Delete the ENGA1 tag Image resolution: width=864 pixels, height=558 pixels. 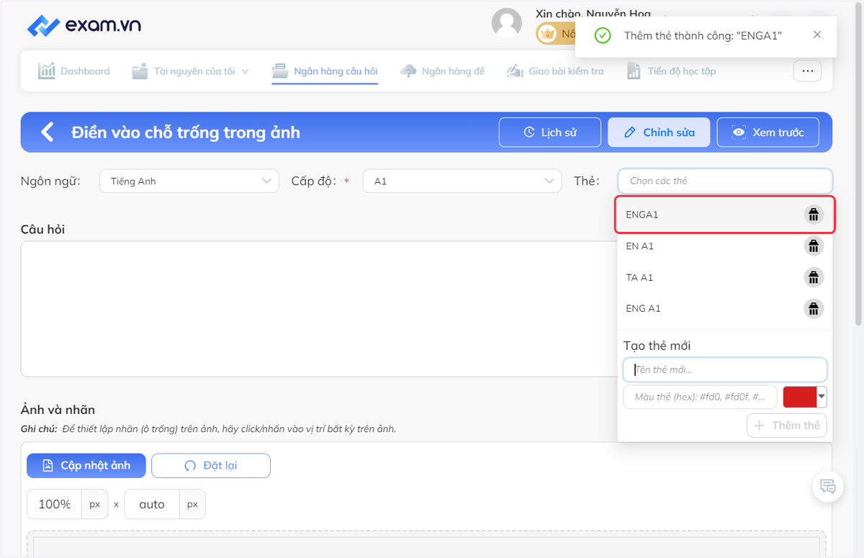(814, 215)
